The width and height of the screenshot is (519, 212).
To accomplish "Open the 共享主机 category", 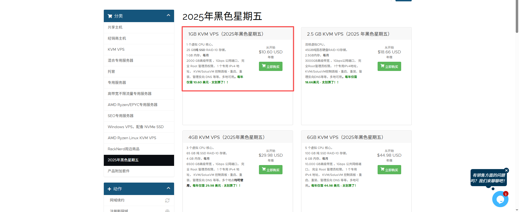I will click(115, 28).
